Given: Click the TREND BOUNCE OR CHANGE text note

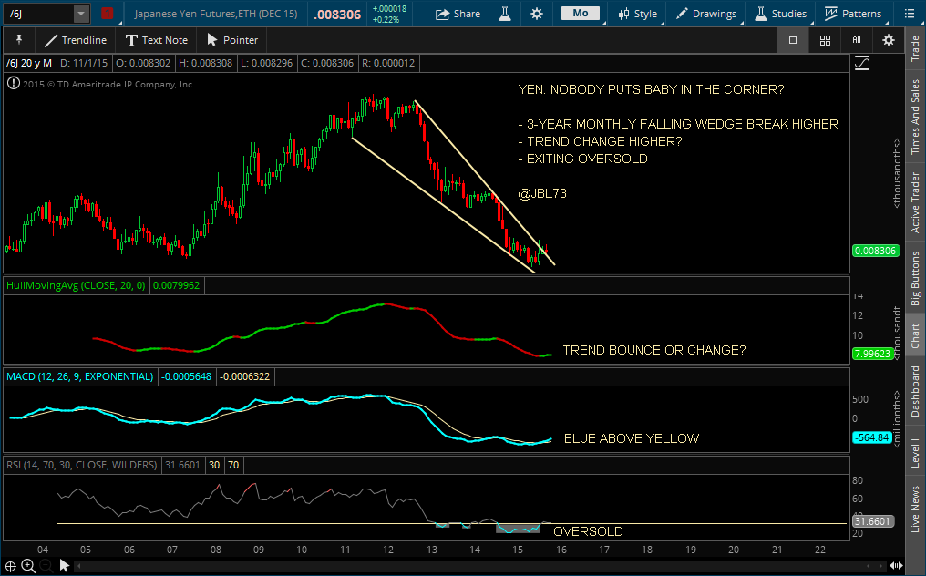Looking at the screenshot, I should click(654, 350).
